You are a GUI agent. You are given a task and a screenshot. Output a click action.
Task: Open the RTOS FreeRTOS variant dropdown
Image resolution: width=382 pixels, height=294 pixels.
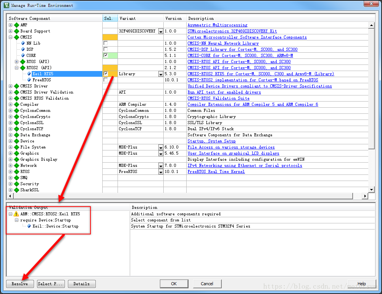click(161, 171)
